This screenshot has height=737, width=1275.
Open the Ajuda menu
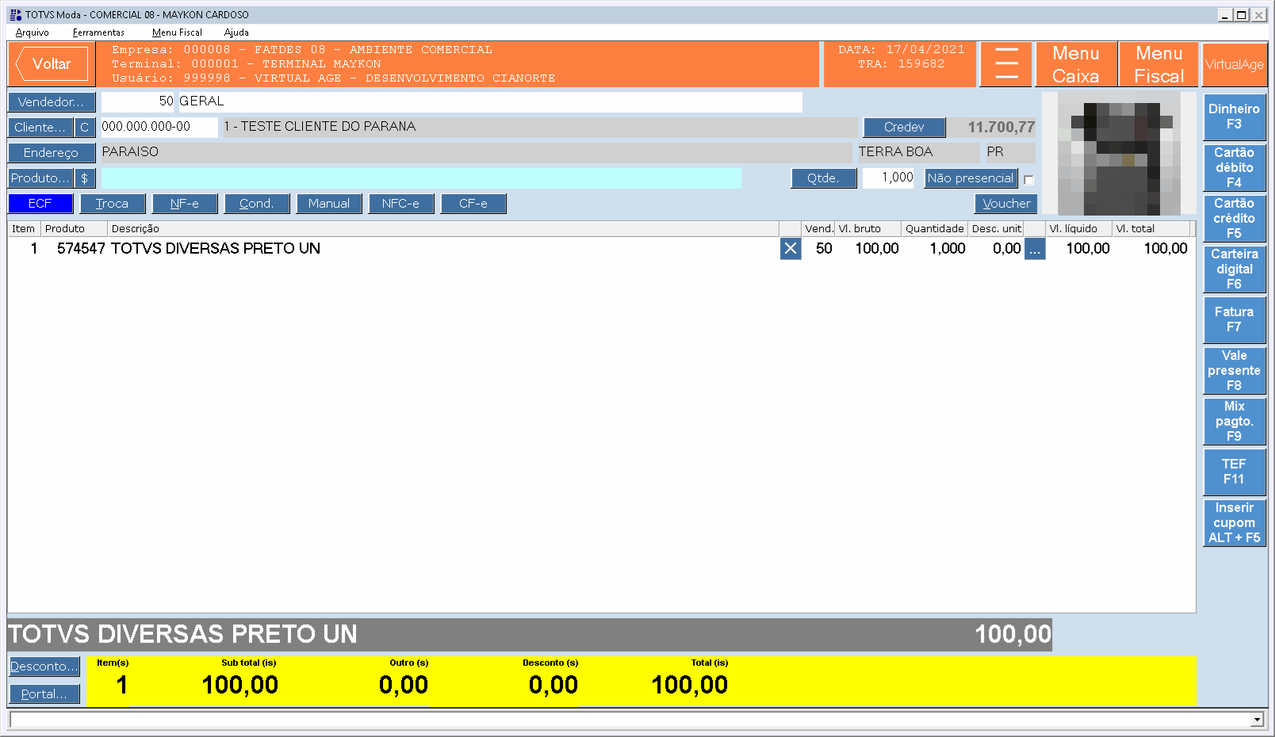point(236,32)
